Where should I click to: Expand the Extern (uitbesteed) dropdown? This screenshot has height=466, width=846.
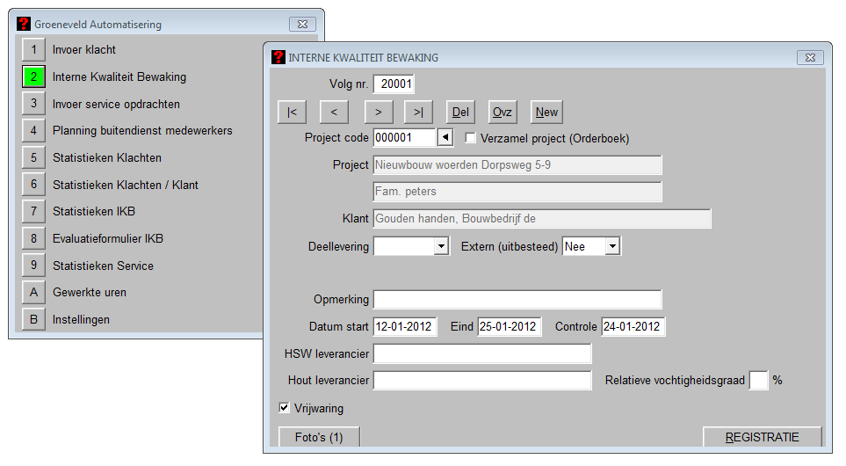coord(612,247)
